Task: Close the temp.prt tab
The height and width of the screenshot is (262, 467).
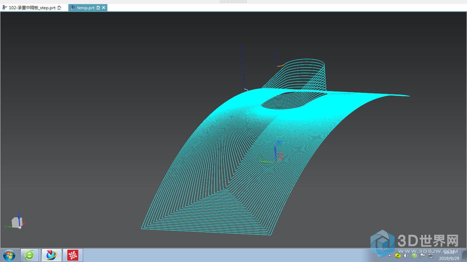Action: click(104, 8)
